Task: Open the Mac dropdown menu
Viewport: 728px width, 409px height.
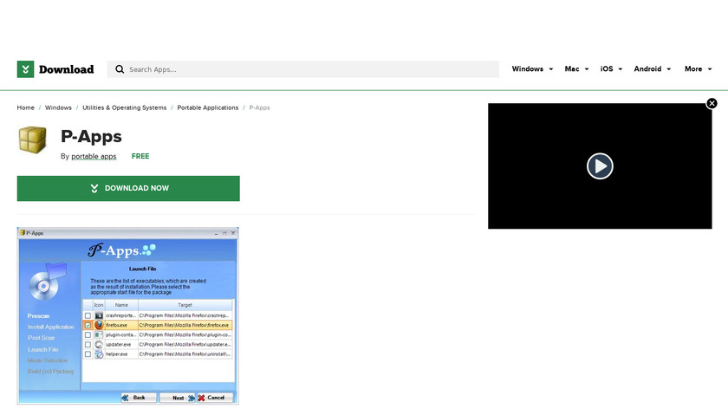Action: (576, 68)
